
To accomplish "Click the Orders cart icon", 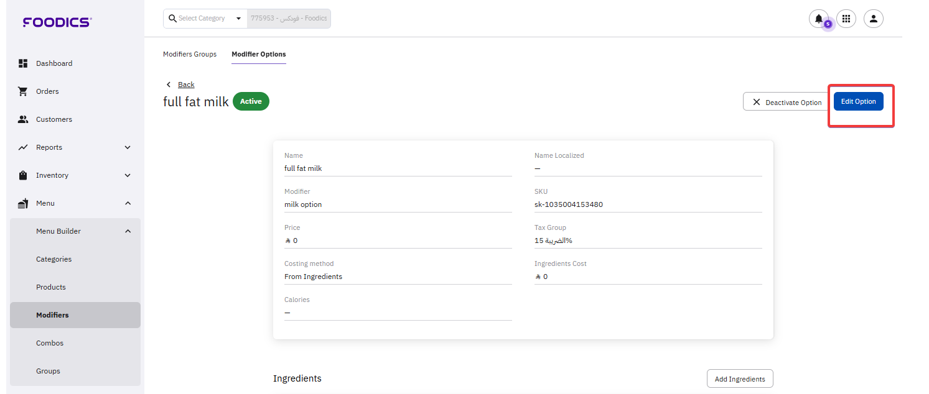I will 23,91.
